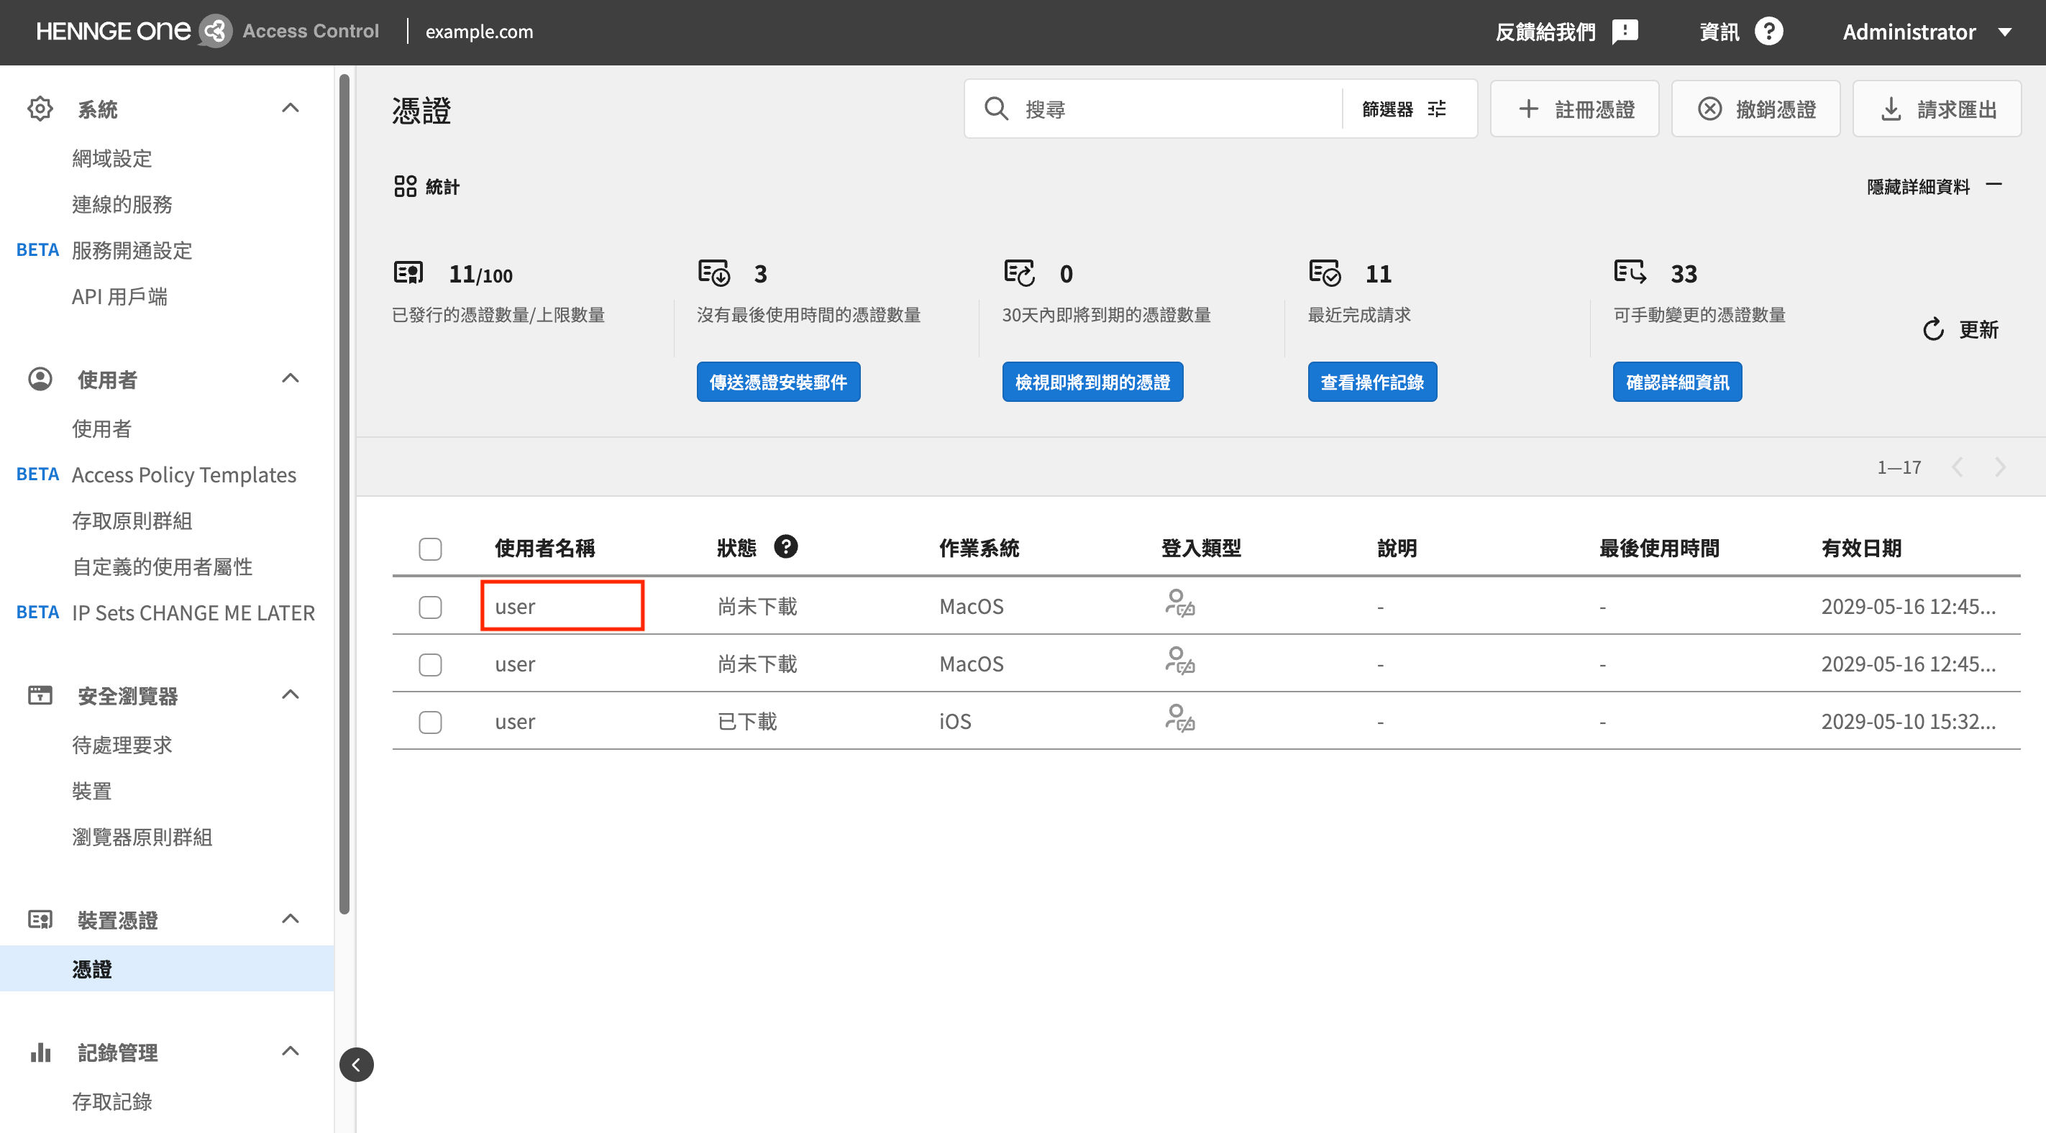
Task: Click the filter sliders icon
Action: point(1437,109)
